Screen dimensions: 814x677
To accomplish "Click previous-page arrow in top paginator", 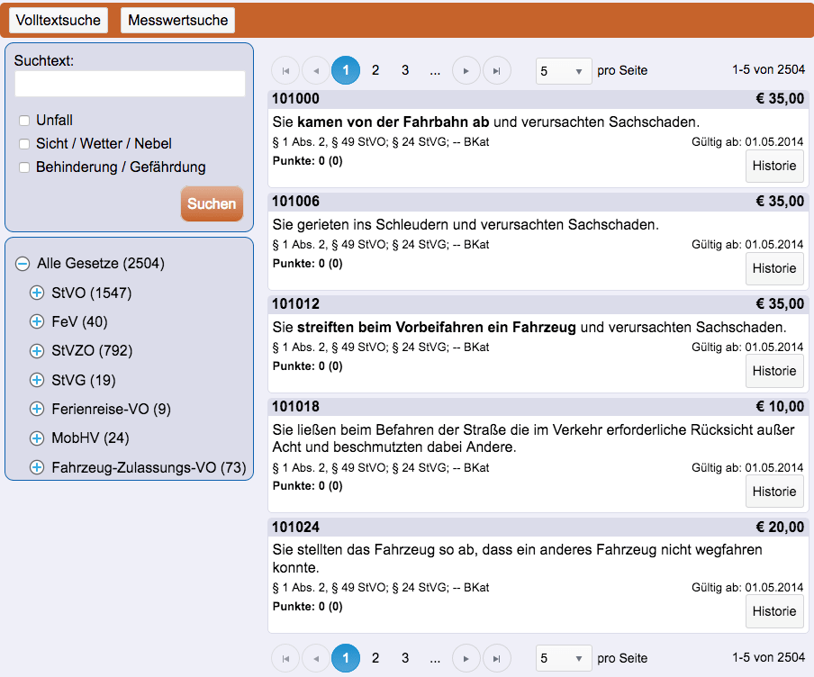I will click(x=316, y=70).
